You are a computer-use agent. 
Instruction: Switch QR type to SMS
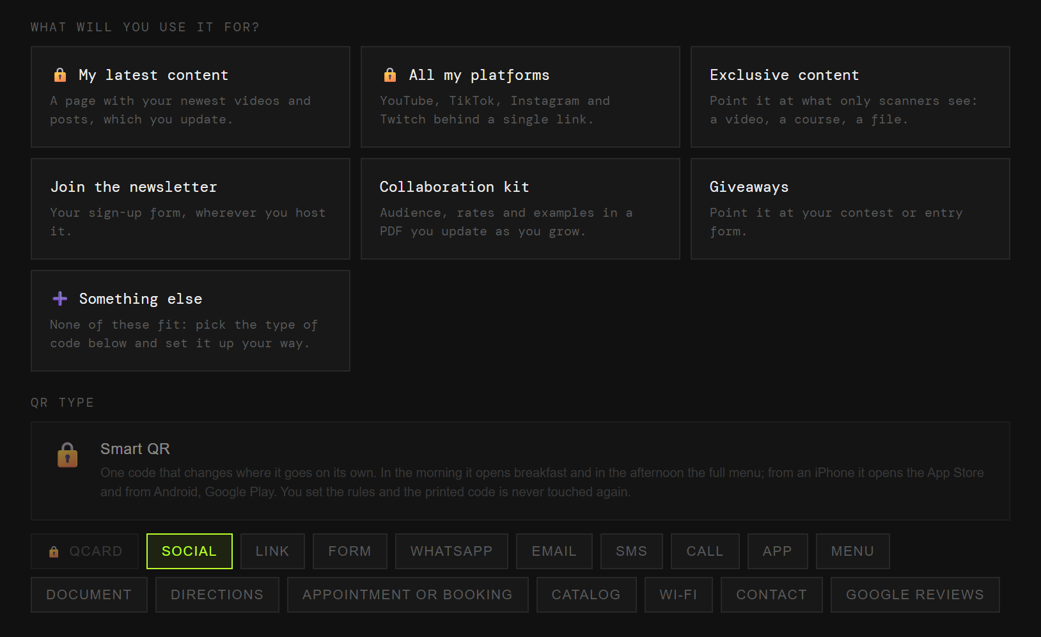coord(632,551)
